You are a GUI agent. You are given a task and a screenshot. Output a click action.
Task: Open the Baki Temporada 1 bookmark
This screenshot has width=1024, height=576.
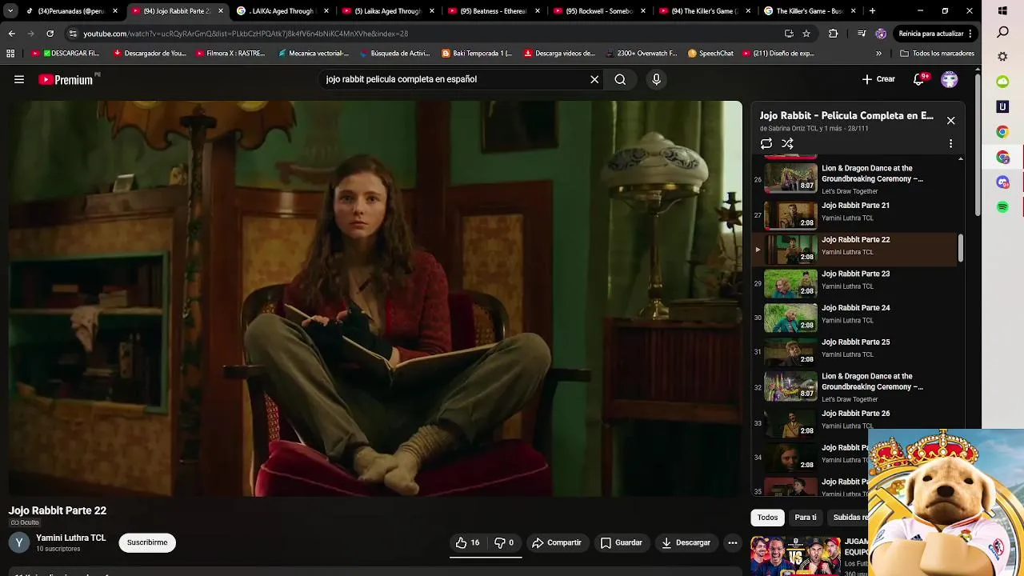point(477,54)
